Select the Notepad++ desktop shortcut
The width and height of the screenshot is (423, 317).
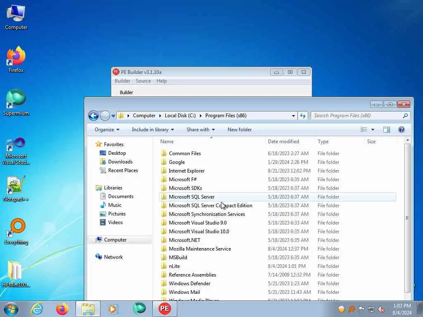[x=16, y=189]
